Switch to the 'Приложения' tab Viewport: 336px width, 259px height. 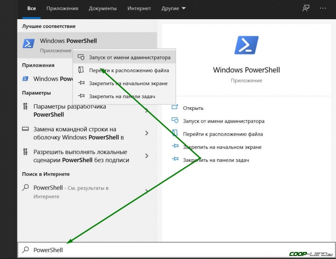(x=62, y=8)
